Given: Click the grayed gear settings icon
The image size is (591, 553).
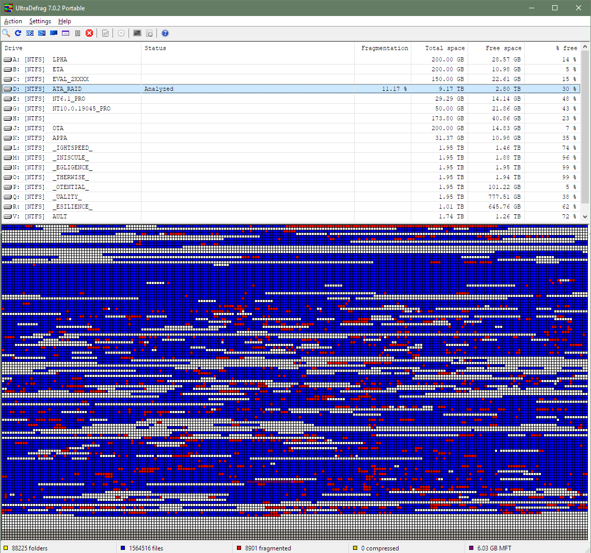Looking at the screenshot, I should click(121, 33).
